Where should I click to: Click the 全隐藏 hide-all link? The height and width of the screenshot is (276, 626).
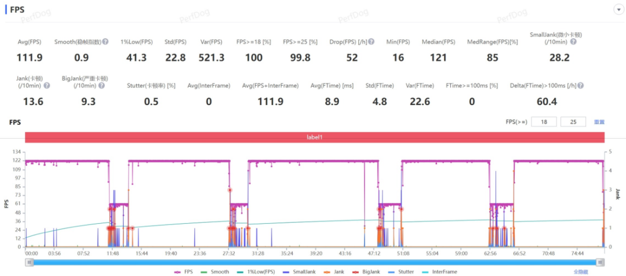580,271
